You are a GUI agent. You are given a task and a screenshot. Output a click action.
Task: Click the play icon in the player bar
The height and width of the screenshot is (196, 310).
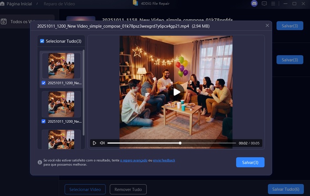point(95,143)
